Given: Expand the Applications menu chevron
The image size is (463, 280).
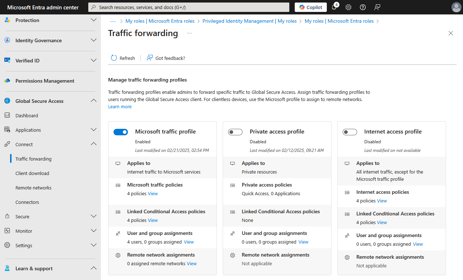Looking at the screenshot, I should click(93, 130).
